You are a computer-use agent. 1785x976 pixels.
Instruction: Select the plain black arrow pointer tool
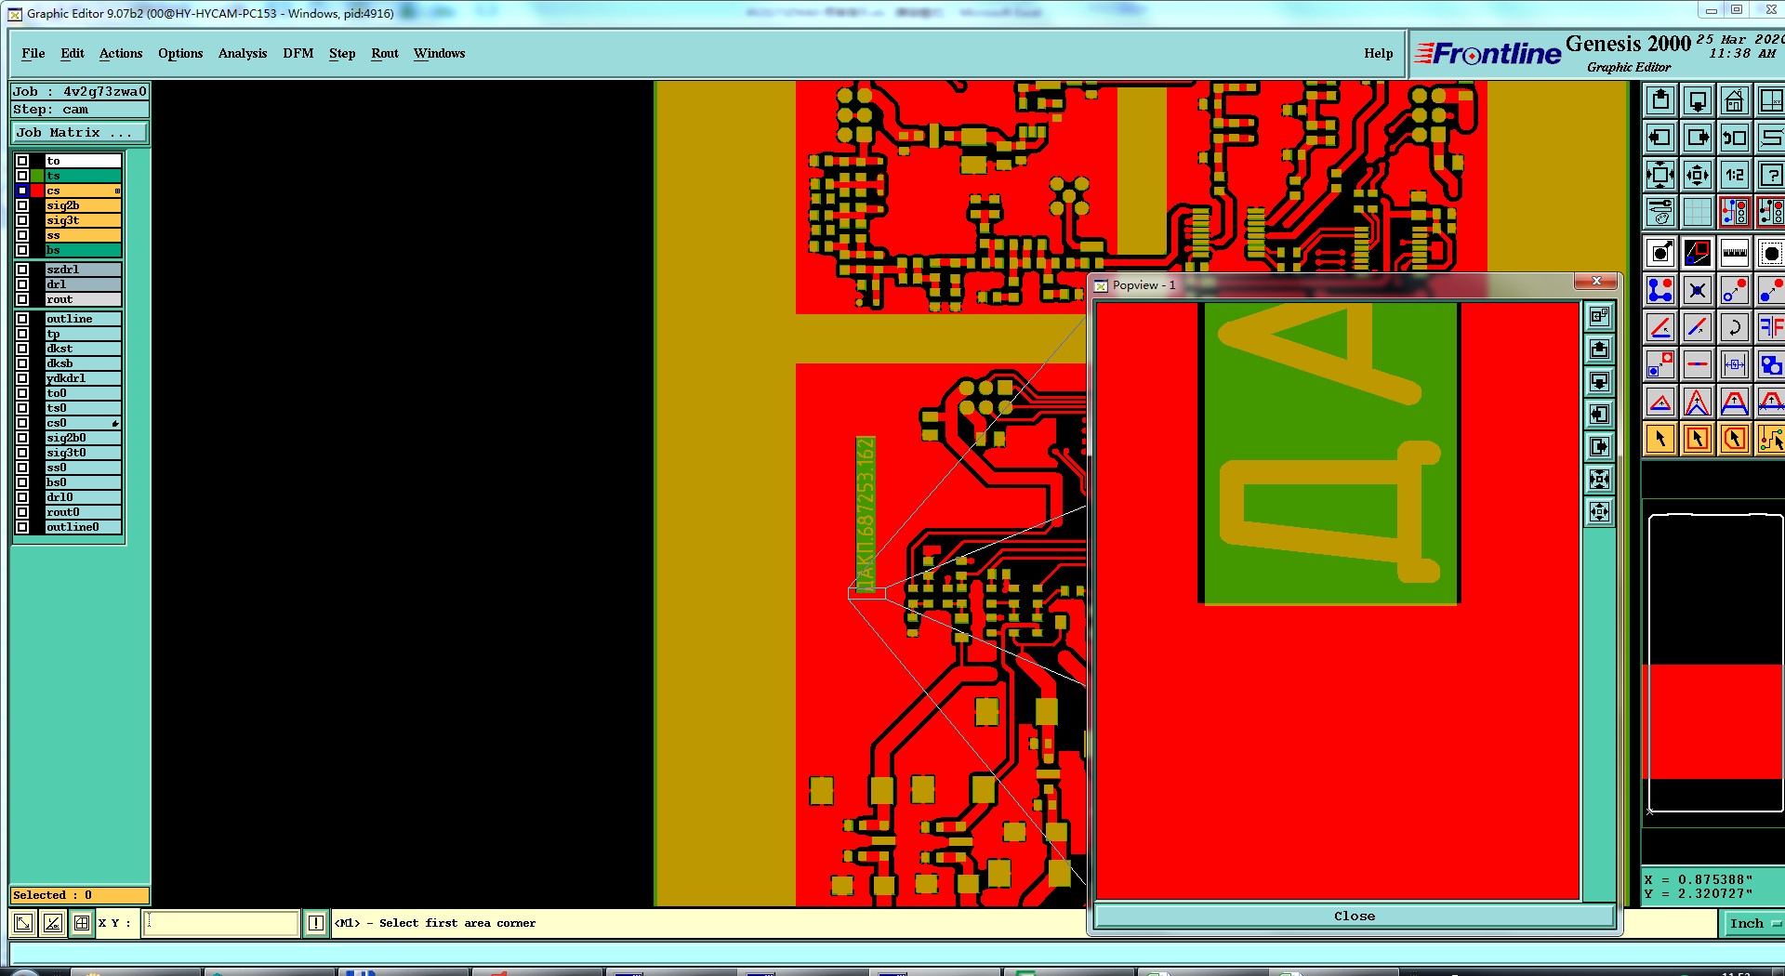click(1660, 439)
